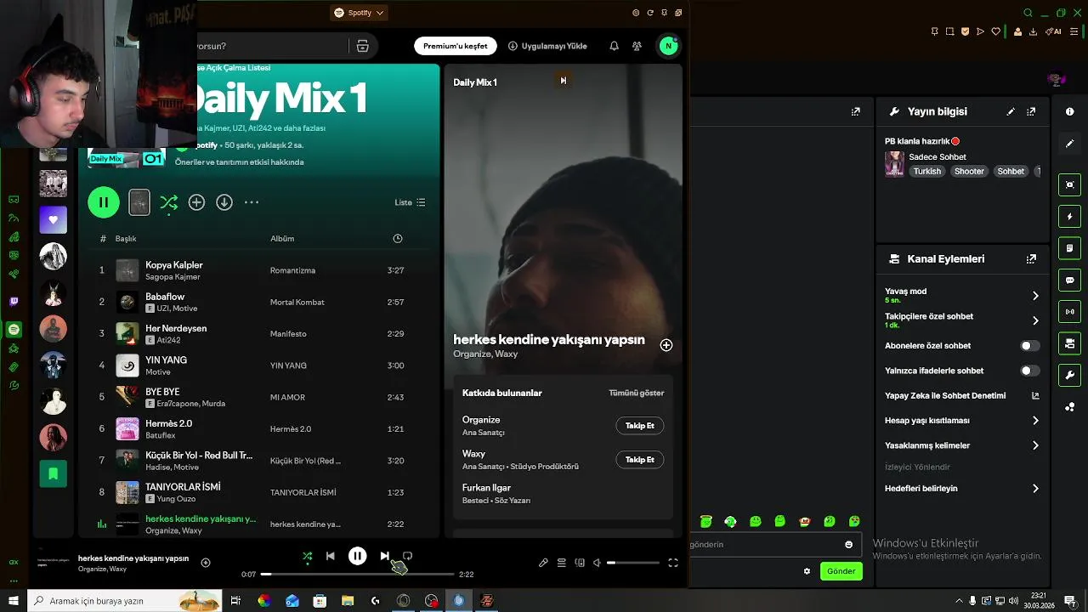Open chat settings gear next to Gönder
The width and height of the screenshot is (1088, 612).
click(x=807, y=571)
